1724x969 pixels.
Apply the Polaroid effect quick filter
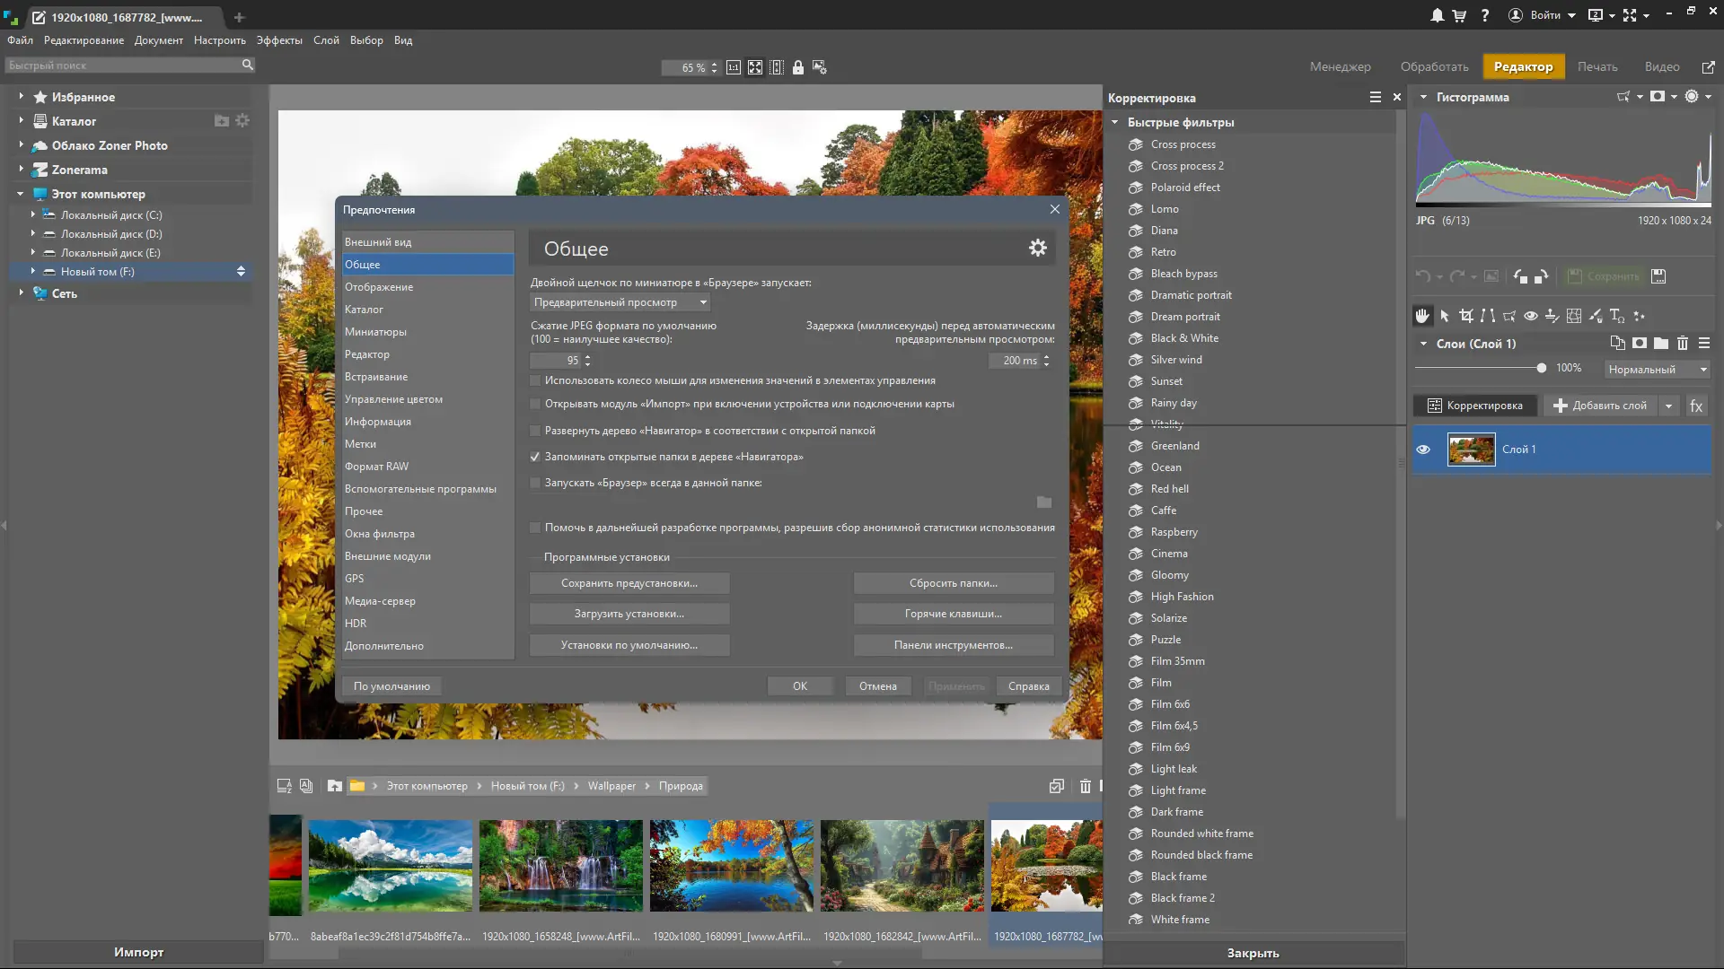click(x=1184, y=188)
